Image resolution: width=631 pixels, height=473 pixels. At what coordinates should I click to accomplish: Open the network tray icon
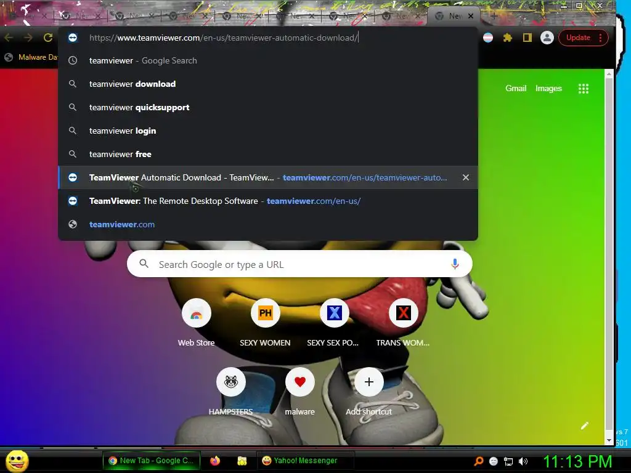coord(508,461)
